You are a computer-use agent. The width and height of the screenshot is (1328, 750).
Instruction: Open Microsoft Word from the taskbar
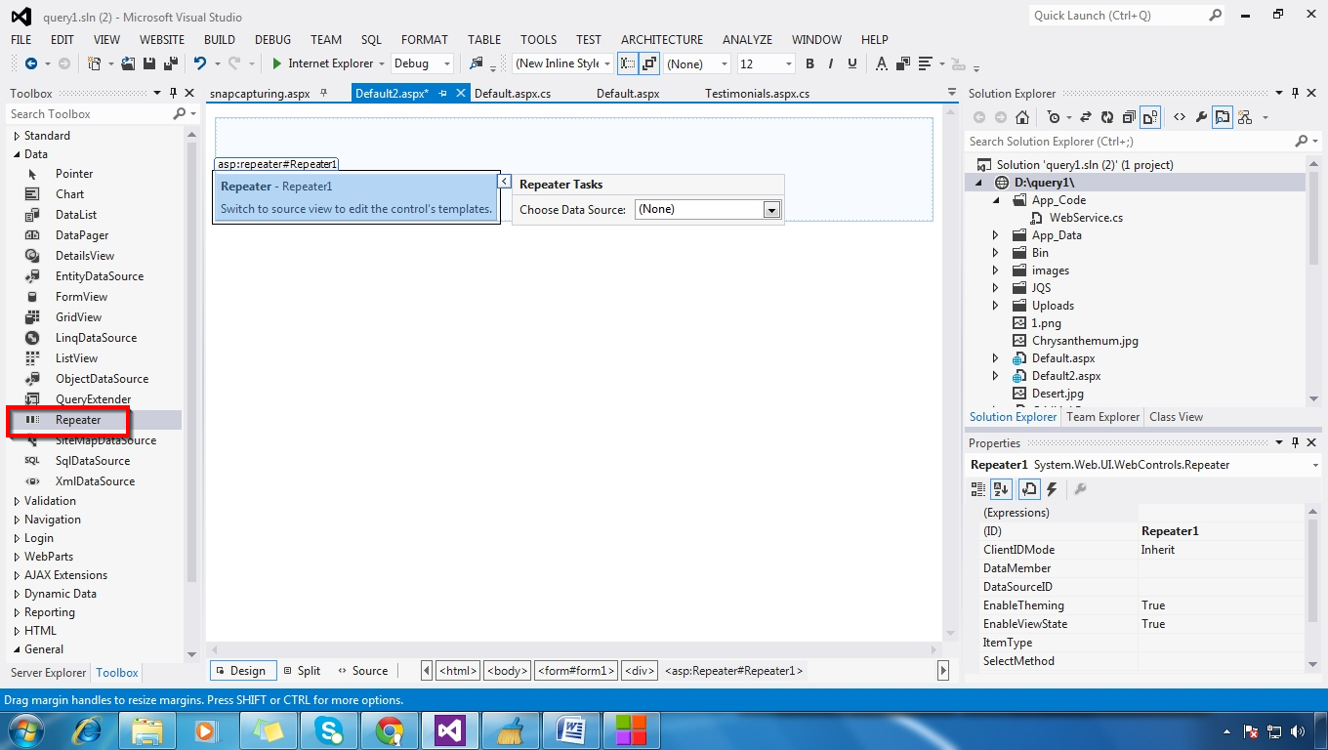pyautogui.click(x=570, y=729)
